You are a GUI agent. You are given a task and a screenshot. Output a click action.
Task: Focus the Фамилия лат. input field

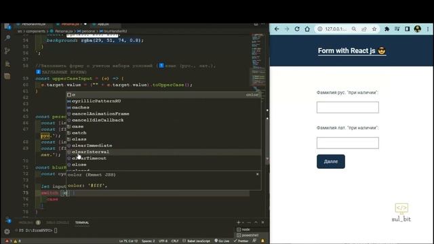click(348, 143)
